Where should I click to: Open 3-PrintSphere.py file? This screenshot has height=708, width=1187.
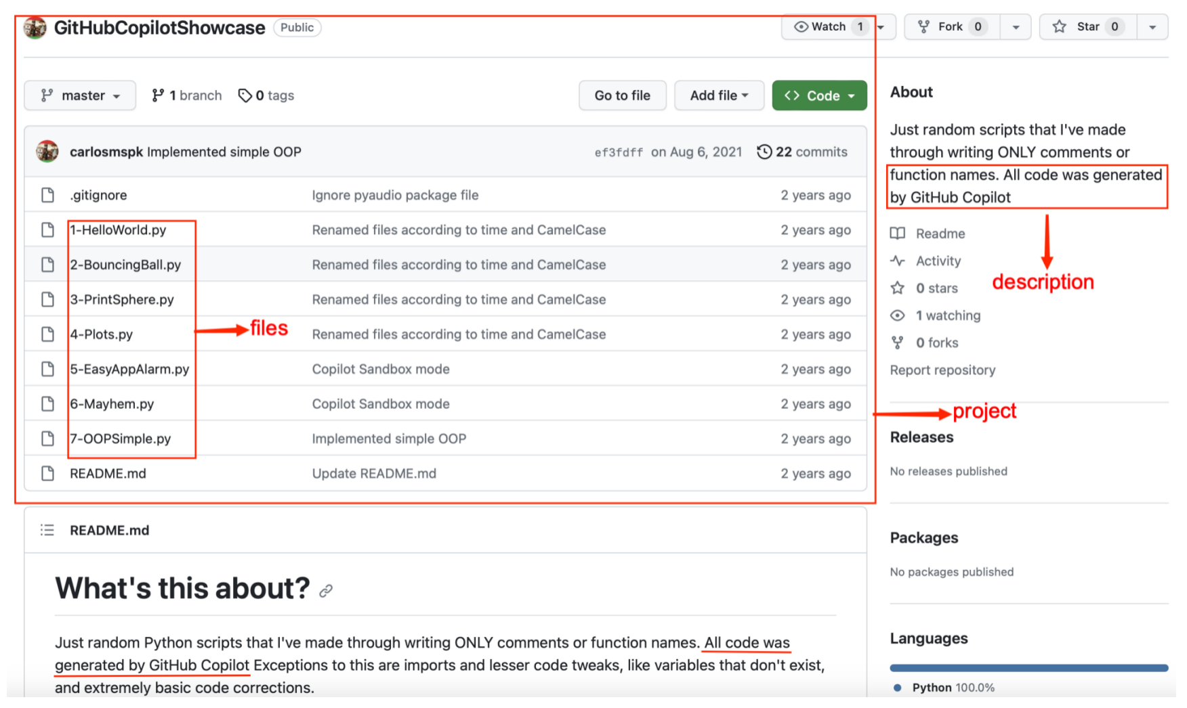click(123, 299)
